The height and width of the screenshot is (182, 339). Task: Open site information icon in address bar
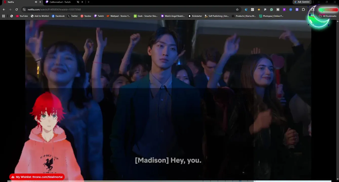tap(24, 10)
